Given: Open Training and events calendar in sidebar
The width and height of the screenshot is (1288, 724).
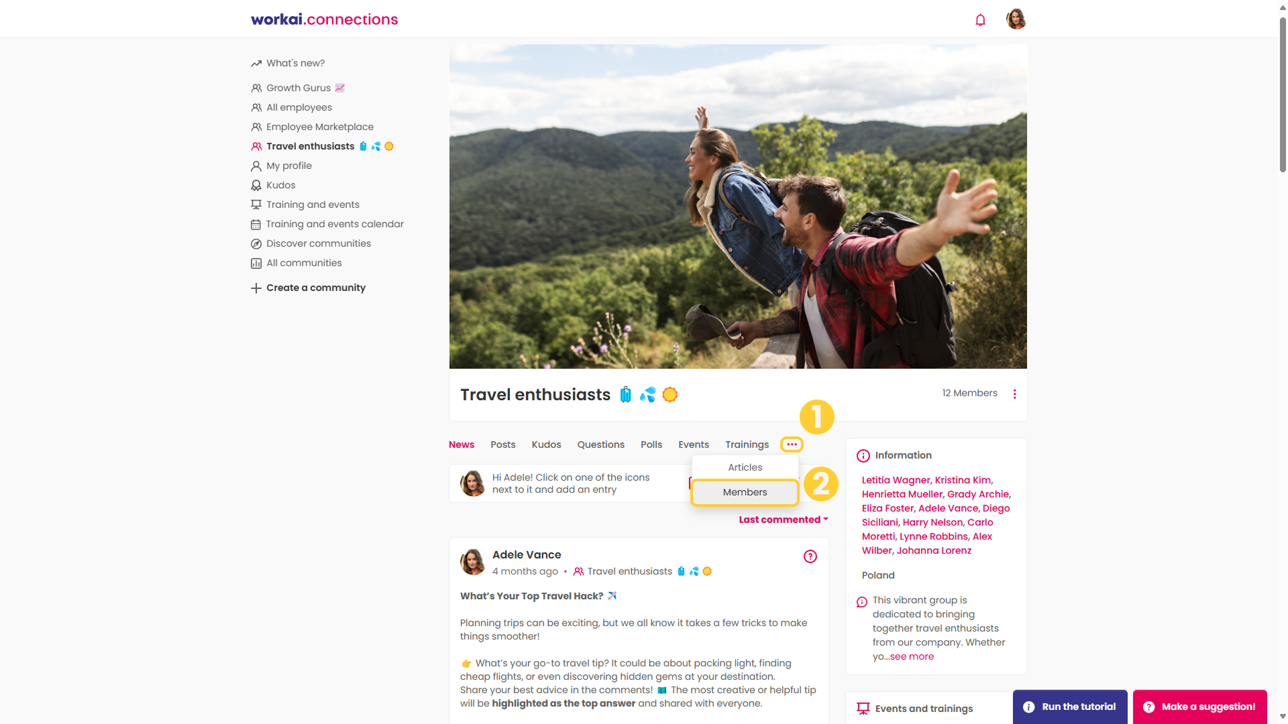Looking at the screenshot, I should pos(327,224).
